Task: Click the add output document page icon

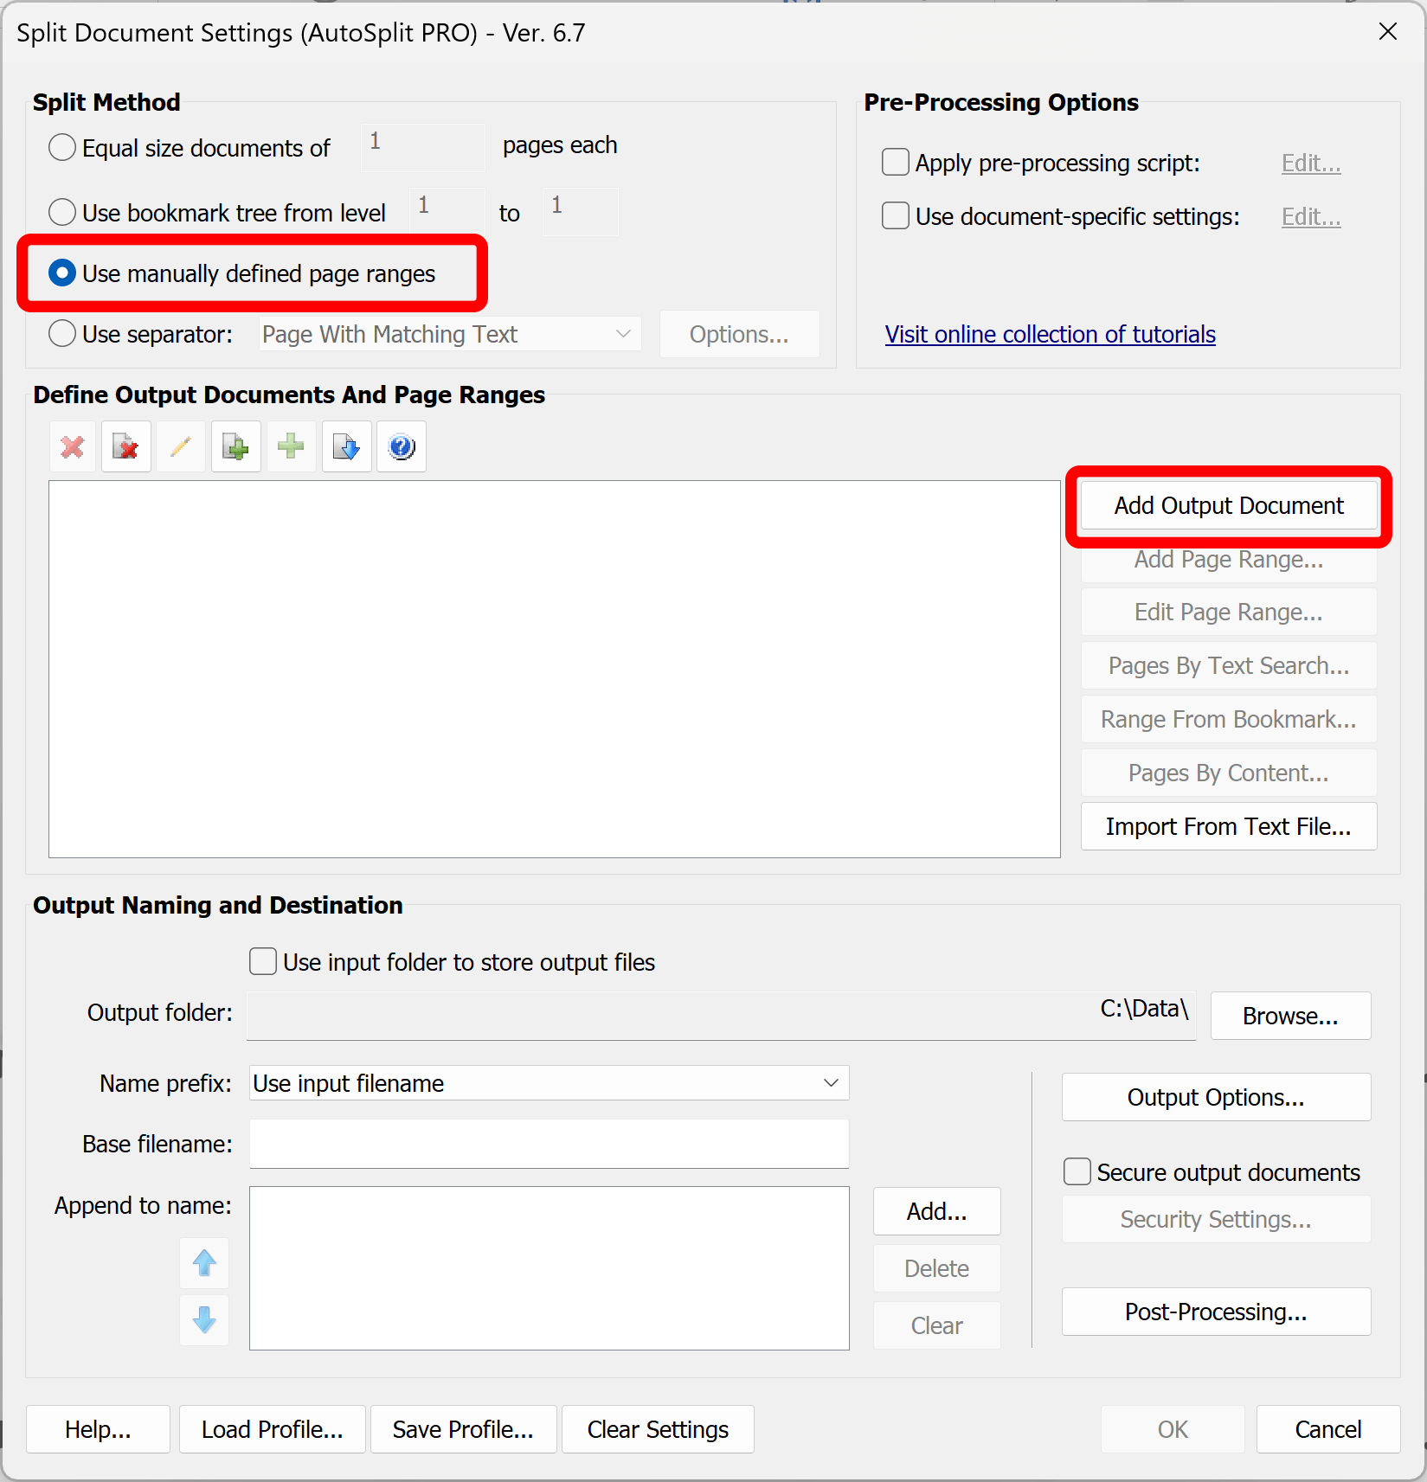Action: point(235,446)
